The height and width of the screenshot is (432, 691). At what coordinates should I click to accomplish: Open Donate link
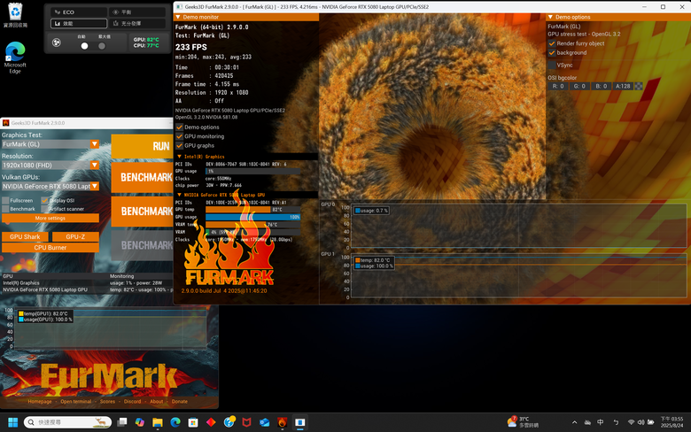click(179, 402)
